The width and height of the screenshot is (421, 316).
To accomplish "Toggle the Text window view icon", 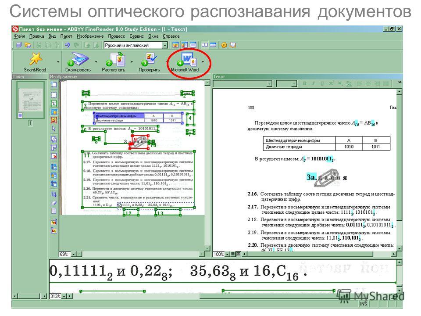I will point(184,45).
